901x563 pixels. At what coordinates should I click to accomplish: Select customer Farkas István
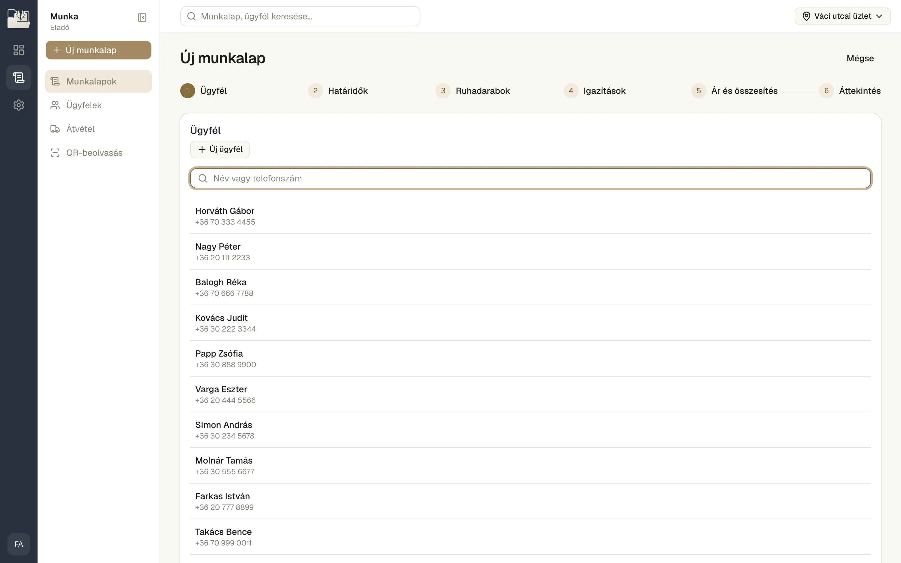530,502
